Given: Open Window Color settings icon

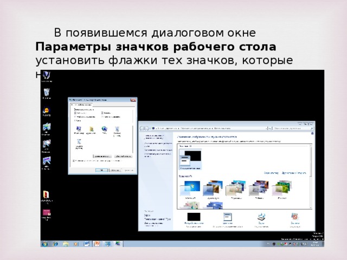Looking at the screenshot, I should pos(228,218).
